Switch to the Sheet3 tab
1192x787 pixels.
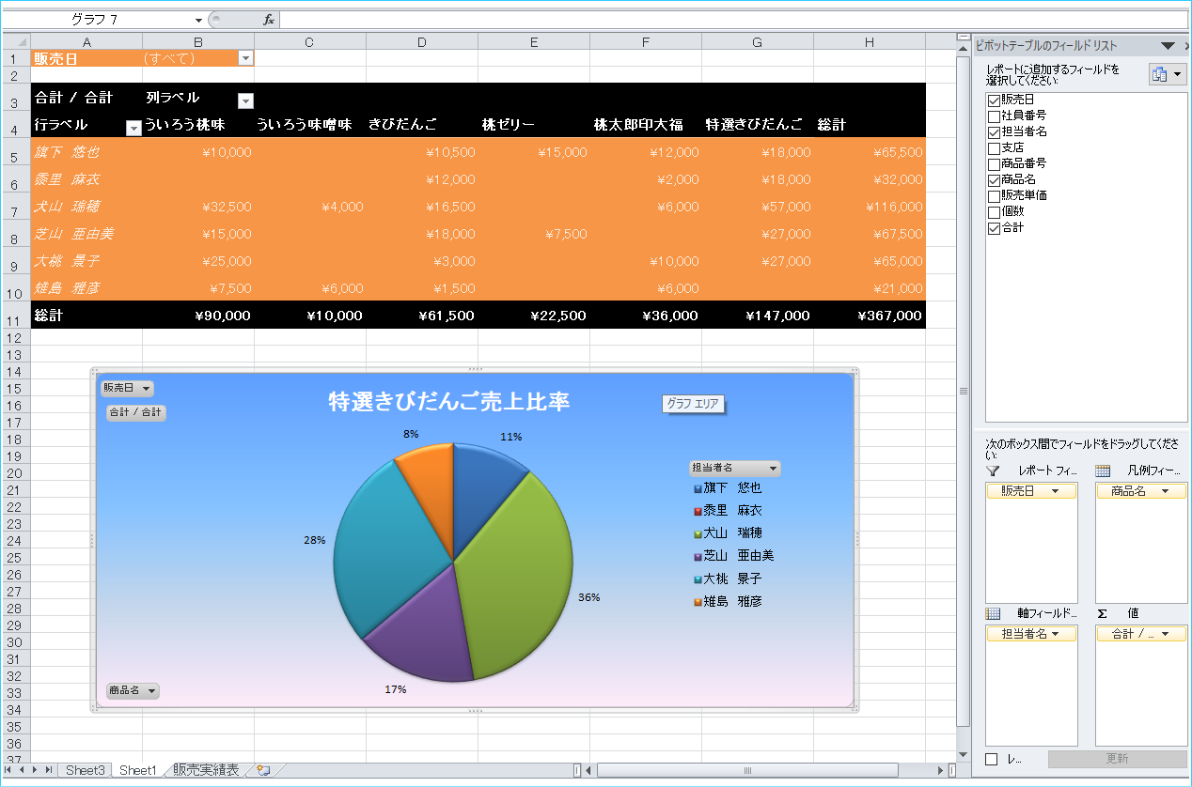click(x=85, y=770)
